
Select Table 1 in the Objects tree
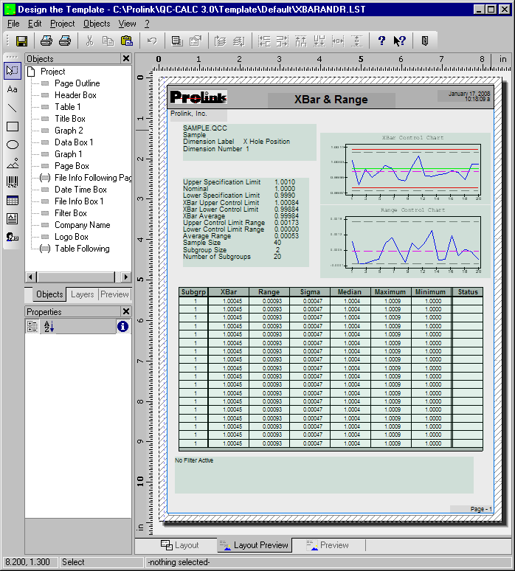point(67,107)
